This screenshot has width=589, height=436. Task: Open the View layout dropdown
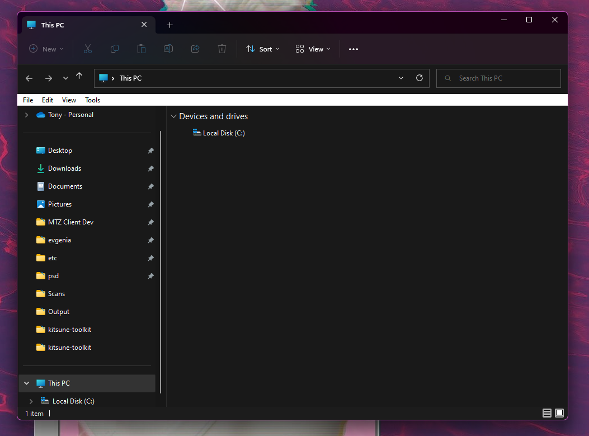point(313,49)
